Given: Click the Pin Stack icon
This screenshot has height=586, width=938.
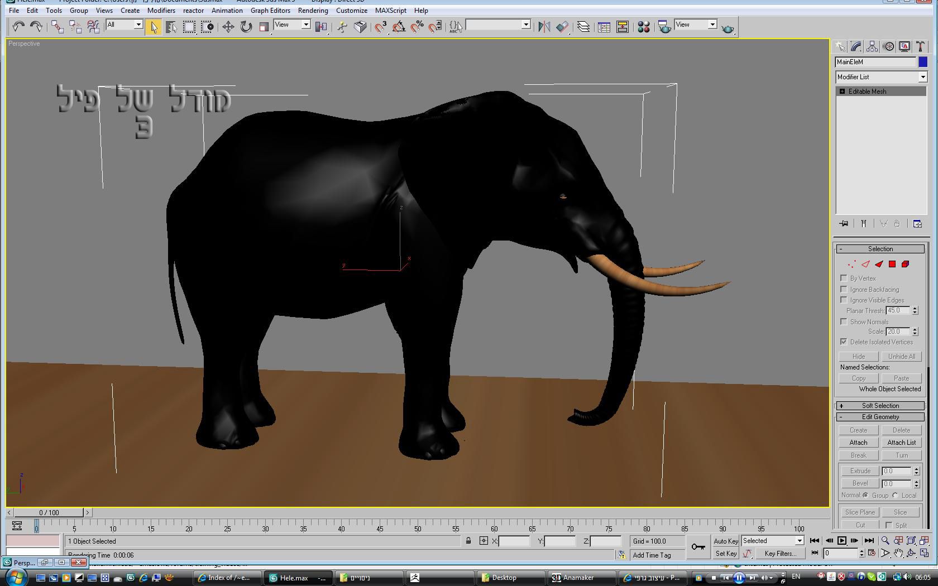Looking at the screenshot, I should (844, 224).
